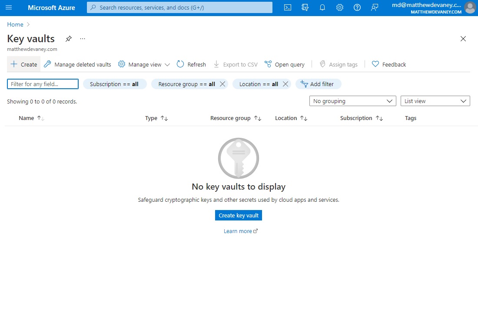Click the Create key vault button
This screenshot has height=317, width=478.
(x=238, y=215)
